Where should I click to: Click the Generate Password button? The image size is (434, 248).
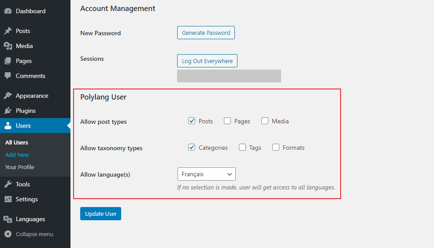coord(206,33)
